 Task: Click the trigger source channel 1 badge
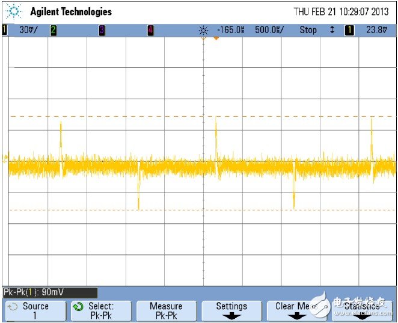click(x=349, y=29)
